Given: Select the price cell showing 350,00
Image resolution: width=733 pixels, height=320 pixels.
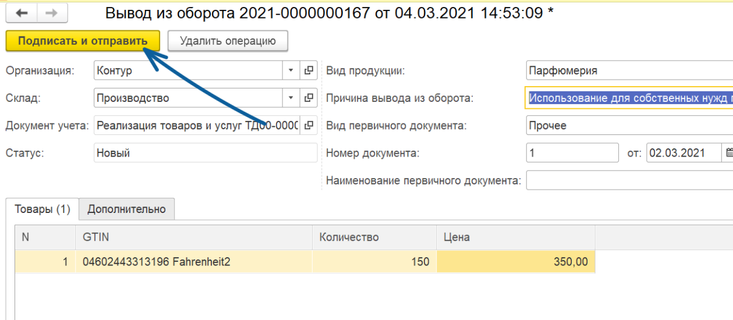Looking at the screenshot, I should point(515,262).
